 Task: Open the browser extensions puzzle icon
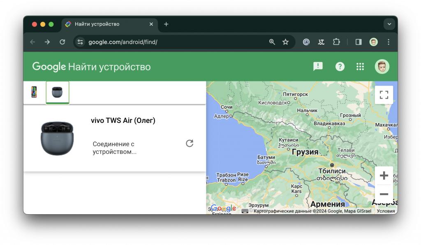click(x=336, y=42)
